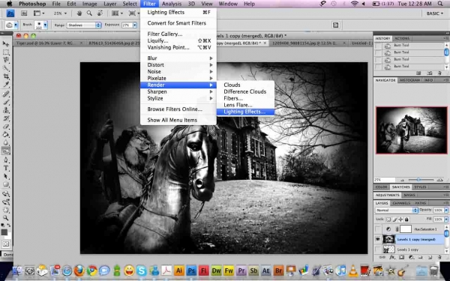Click the Hand tool in application bar
The width and height of the screenshot is (450, 281).
point(79,13)
